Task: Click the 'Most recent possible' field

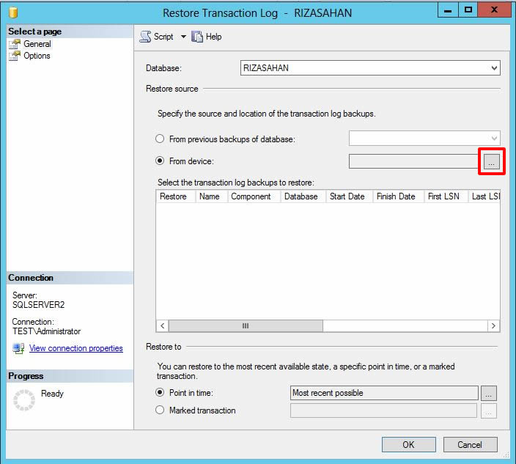Action: (x=383, y=393)
